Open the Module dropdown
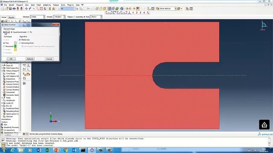The width and height of the screenshot is (273, 153). pos(38,17)
